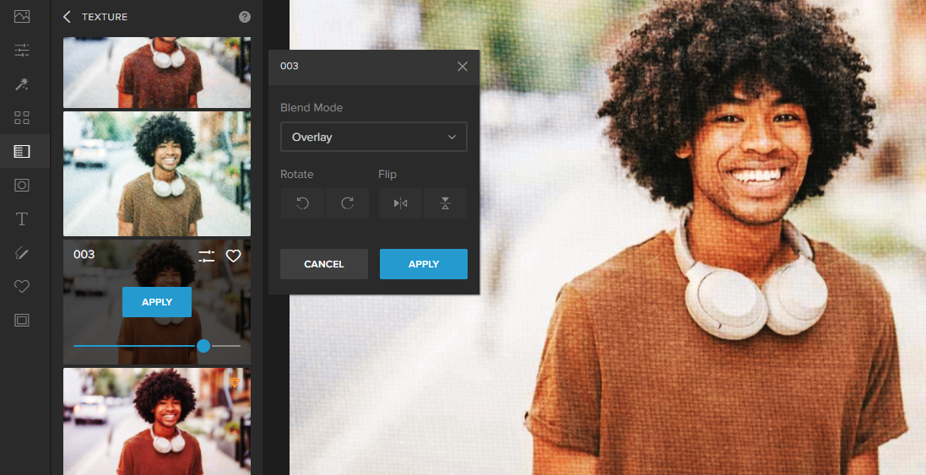This screenshot has height=475, width=926.
Task: Open the Effects grid icon in sidebar
Action: pos(22,118)
